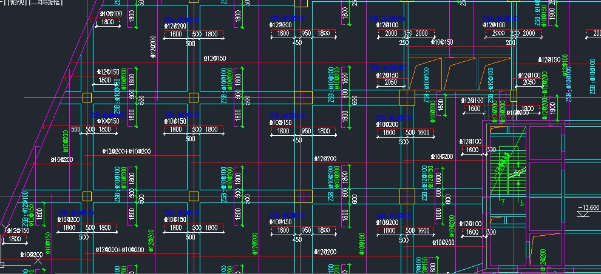Select the 2050 dimension below Φ12@150
This screenshot has height=274, width=601.
pyautogui.click(x=390, y=82)
